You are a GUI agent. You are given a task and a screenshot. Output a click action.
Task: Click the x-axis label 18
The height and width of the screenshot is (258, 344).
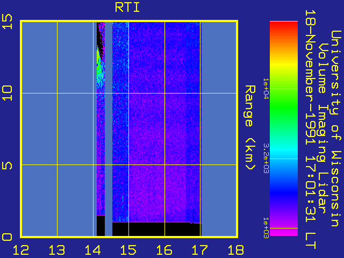[236, 250]
